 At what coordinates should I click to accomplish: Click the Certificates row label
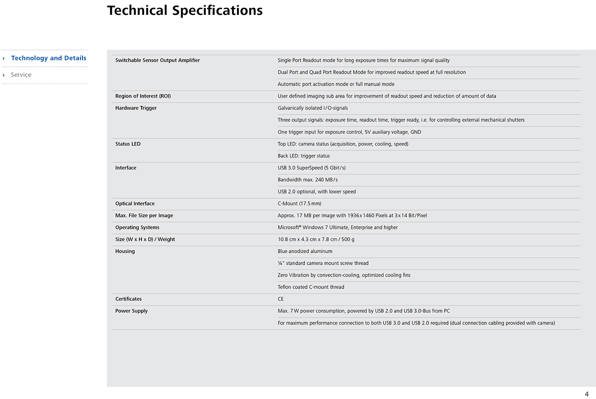(x=129, y=299)
